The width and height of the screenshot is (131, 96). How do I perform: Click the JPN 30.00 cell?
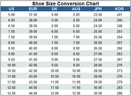pyautogui.click(x=98, y=88)
